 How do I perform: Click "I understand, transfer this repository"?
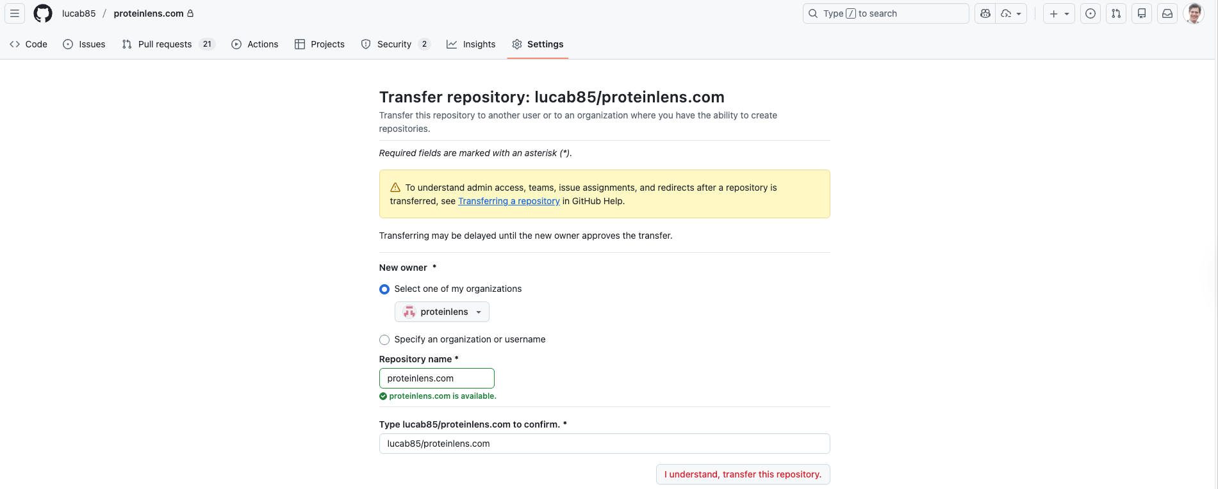click(x=743, y=474)
